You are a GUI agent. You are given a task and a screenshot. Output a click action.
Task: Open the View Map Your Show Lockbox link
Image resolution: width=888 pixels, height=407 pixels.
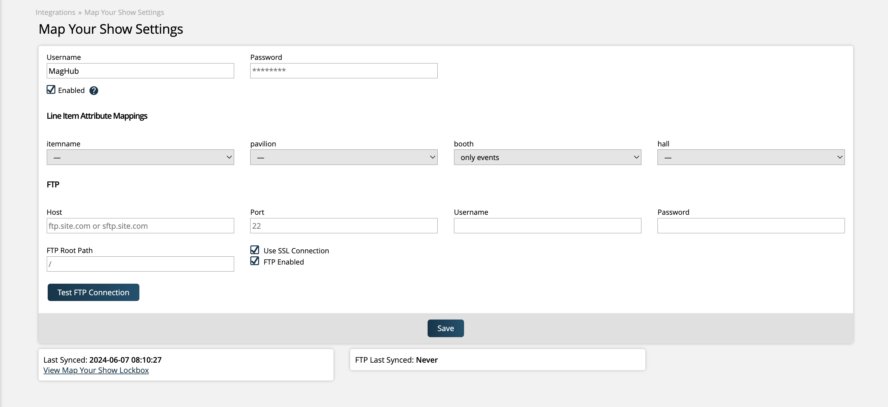pyautogui.click(x=96, y=370)
